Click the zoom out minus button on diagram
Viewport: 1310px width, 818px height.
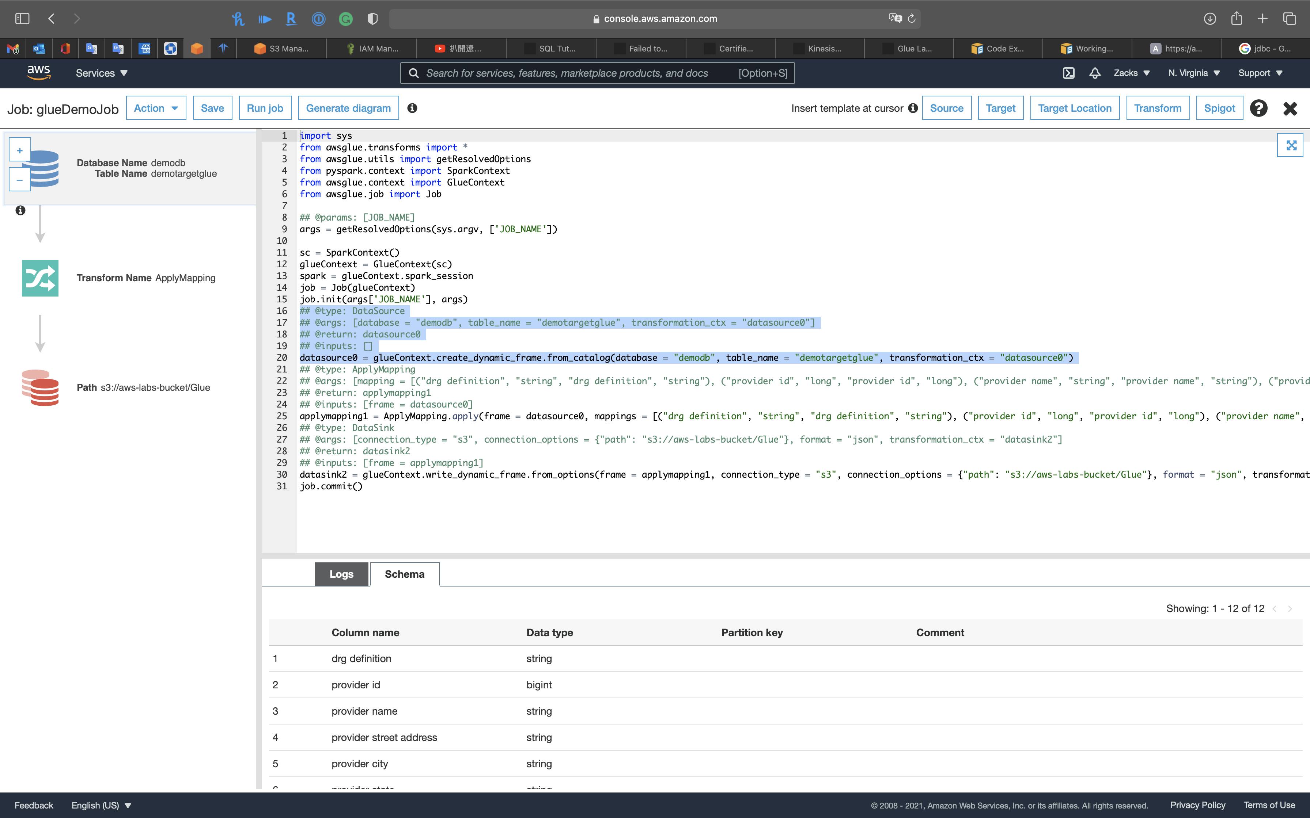[x=19, y=180]
